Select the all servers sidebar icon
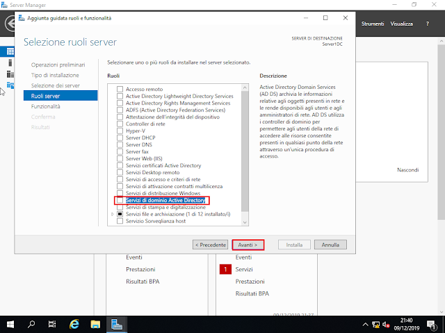 click(10, 74)
